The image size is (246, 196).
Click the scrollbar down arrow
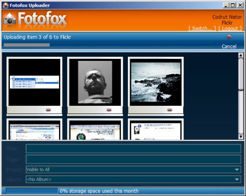click(x=241, y=137)
